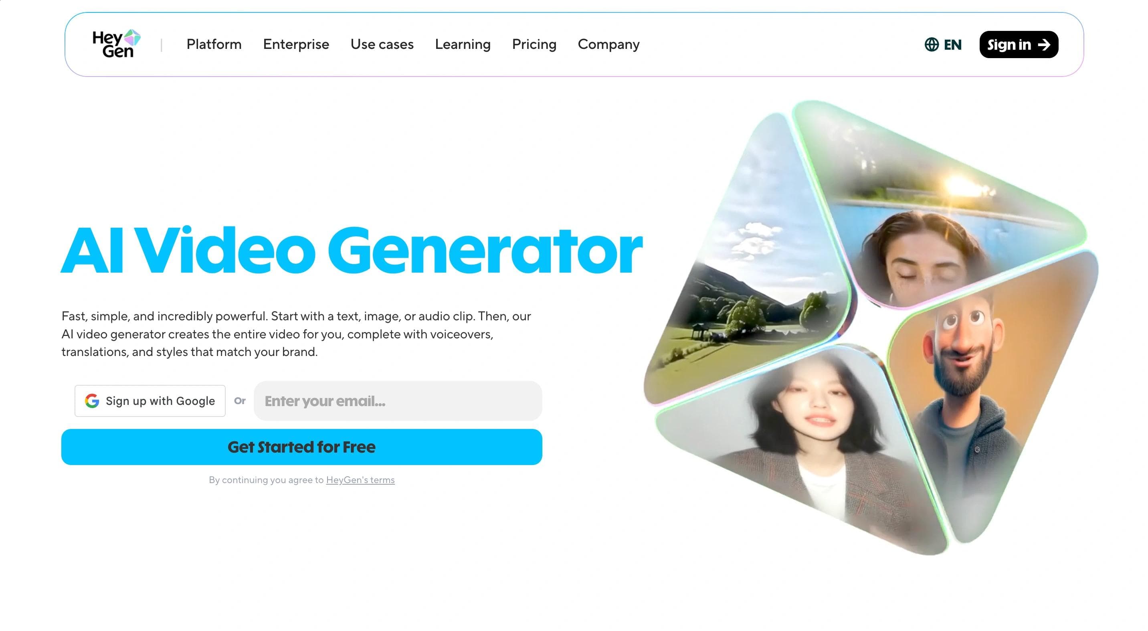This screenshot has width=1148, height=631.
Task: Click the Sign in button
Action: pos(1019,44)
